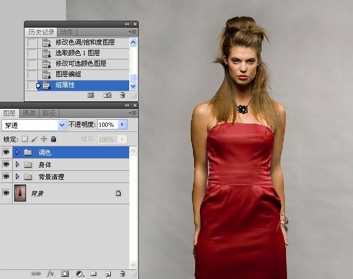Click the link layers icon

point(36,273)
